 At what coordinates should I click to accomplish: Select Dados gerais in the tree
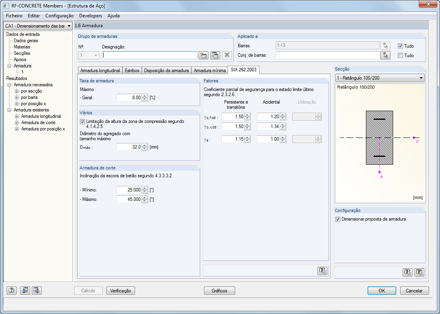[x=26, y=41]
